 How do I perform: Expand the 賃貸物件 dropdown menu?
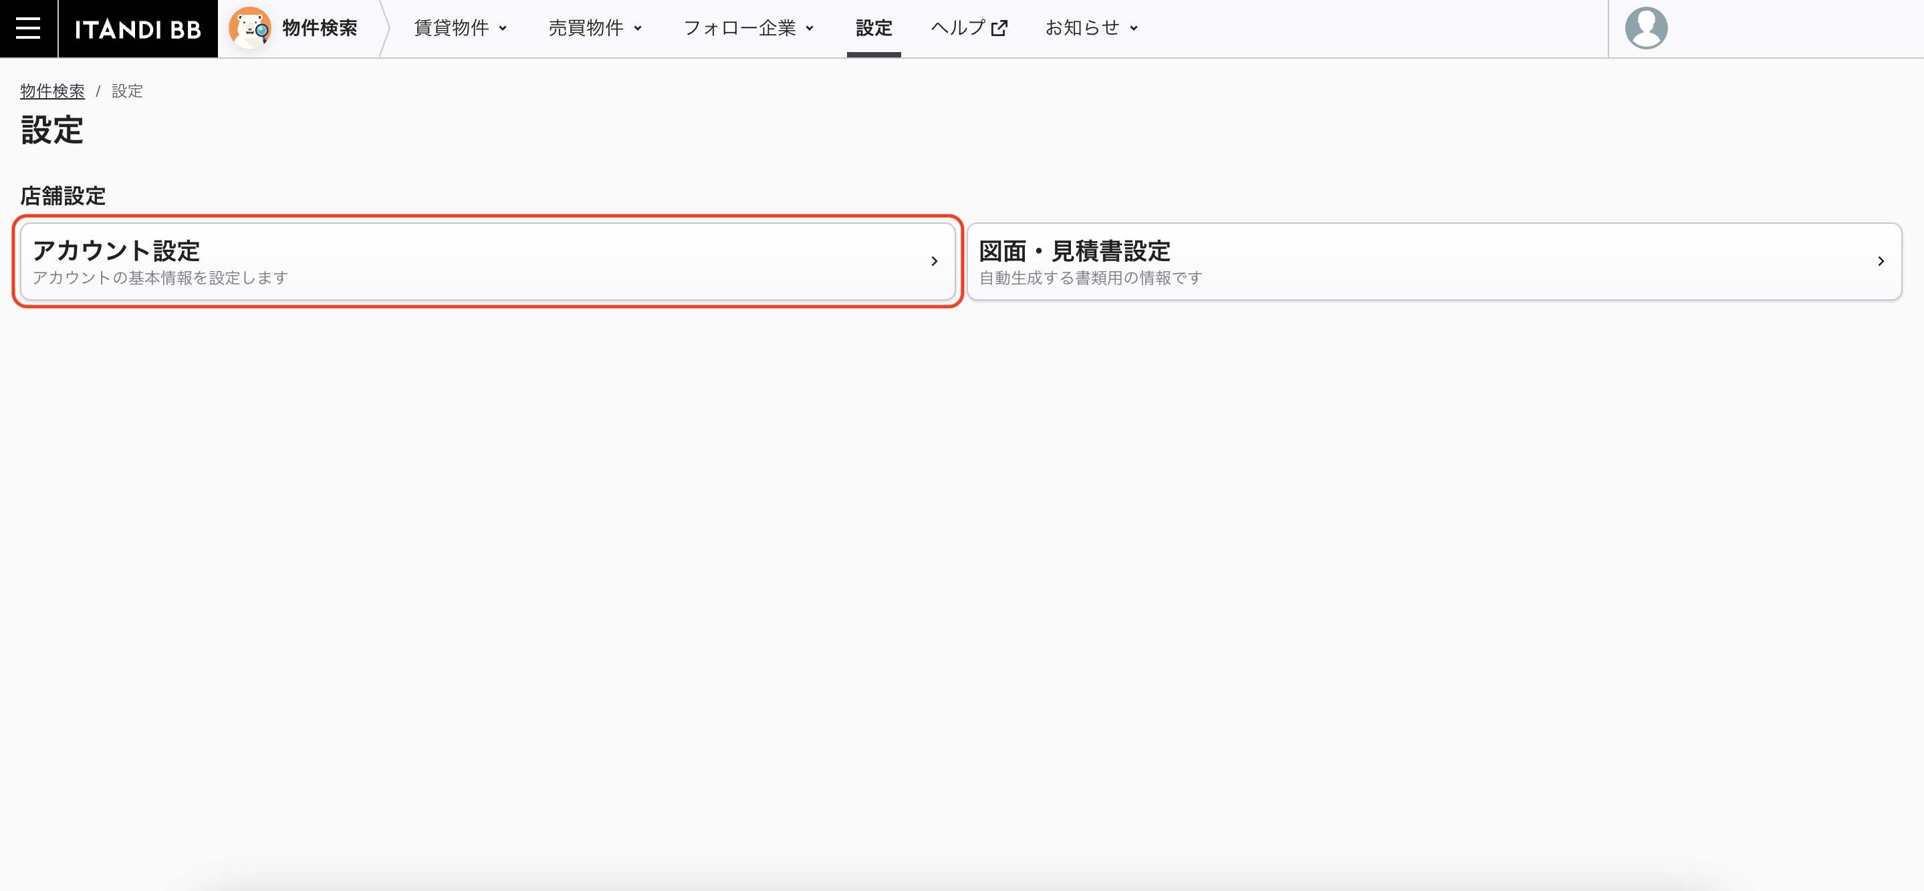(x=461, y=28)
